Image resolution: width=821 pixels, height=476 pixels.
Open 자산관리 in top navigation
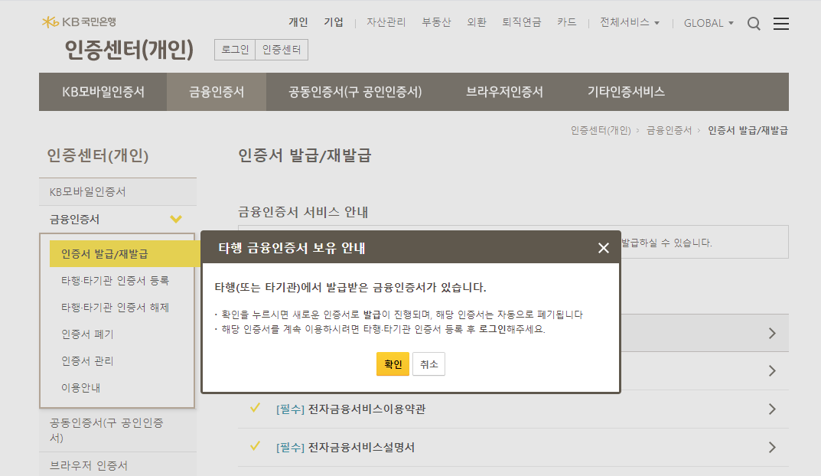(386, 22)
